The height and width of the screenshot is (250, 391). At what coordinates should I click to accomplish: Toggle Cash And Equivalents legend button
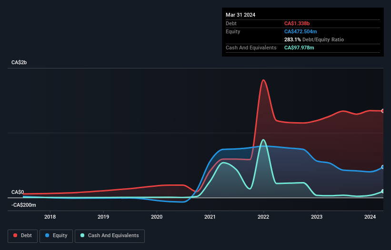[110, 236]
